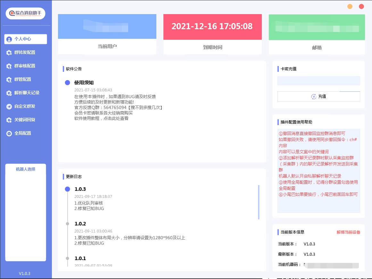Viewport: 372px width, 279px height.
Task: Click the 群审核配置 sidebar icon
Action: tap(9, 66)
